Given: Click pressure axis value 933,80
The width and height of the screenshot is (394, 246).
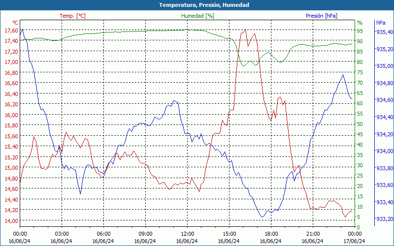Looking at the screenshot, I should pyautogui.click(x=384, y=168).
